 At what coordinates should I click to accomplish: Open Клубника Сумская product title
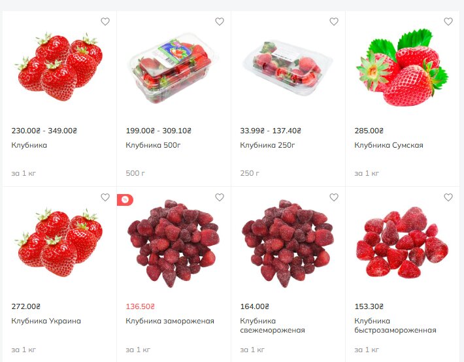click(x=389, y=145)
